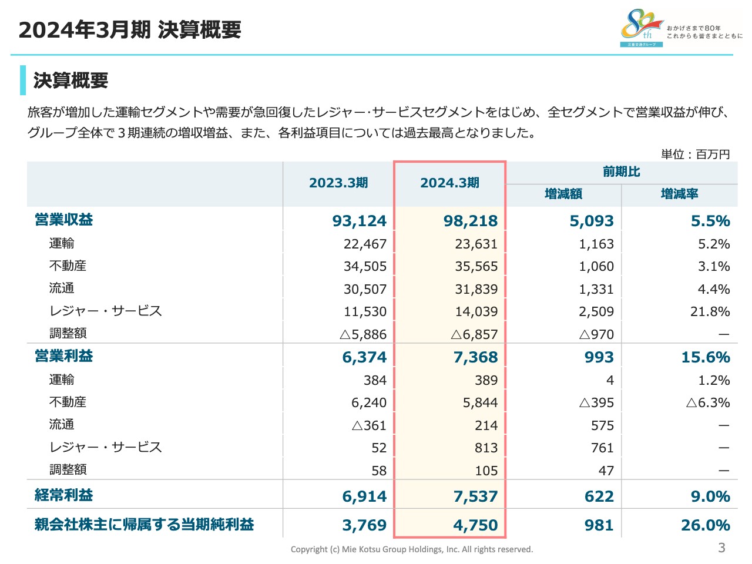Select the 2024.3期 highlighted column header
Viewport: 752px width, 564px height.
[x=450, y=183]
